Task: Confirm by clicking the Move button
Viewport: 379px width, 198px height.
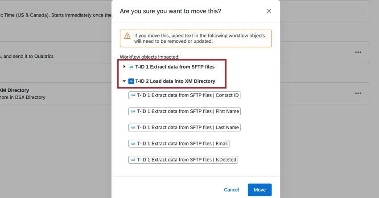Action: pyautogui.click(x=260, y=190)
